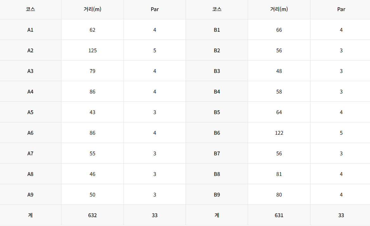The height and width of the screenshot is (226, 370).
Task: Click the B6 distance value 122
Action: pos(279,133)
